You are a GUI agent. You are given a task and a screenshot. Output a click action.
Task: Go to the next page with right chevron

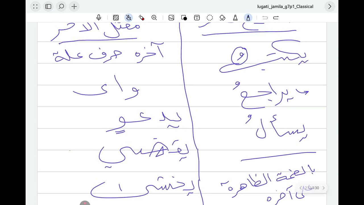pyautogui.click(x=323, y=188)
